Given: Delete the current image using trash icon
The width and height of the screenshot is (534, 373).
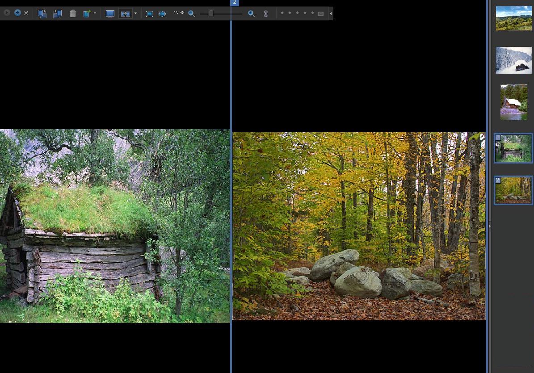Looking at the screenshot, I should (72, 13).
